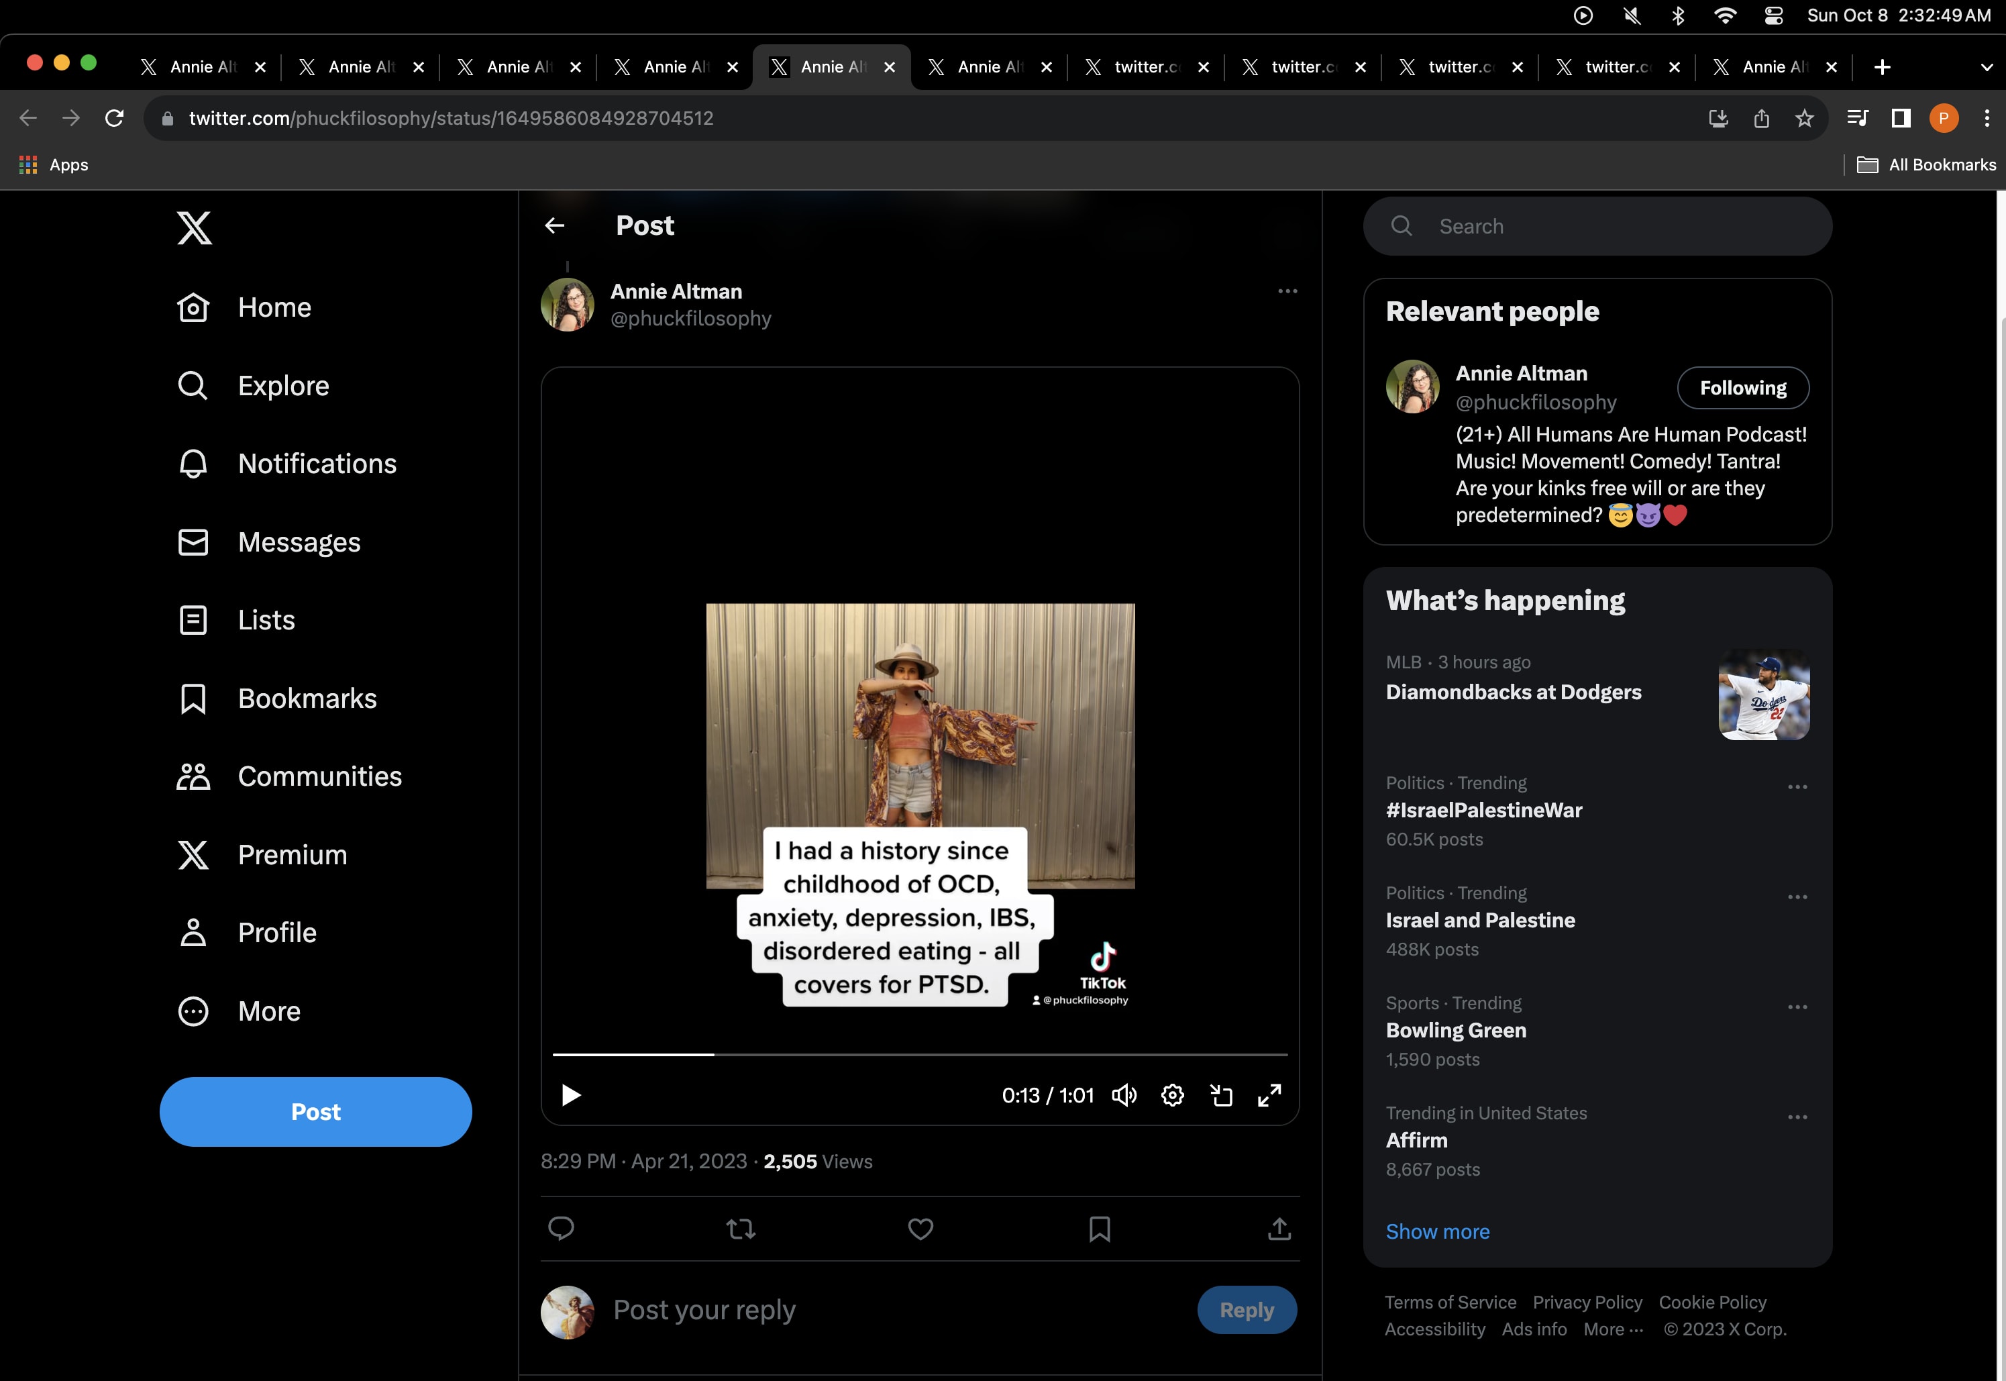
Task: Toggle Following button for Annie Altman
Action: [x=1742, y=388]
